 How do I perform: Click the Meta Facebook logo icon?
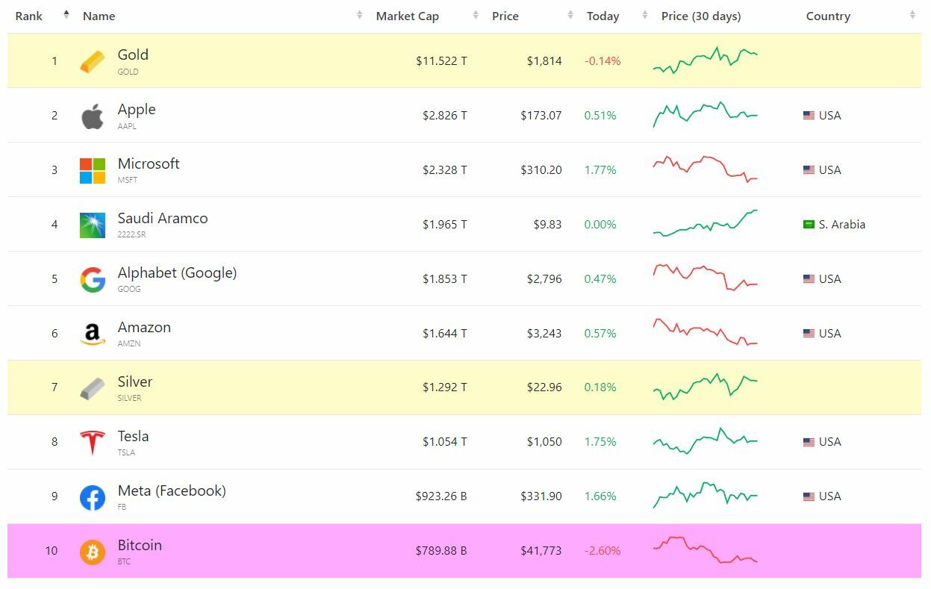(93, 497)
